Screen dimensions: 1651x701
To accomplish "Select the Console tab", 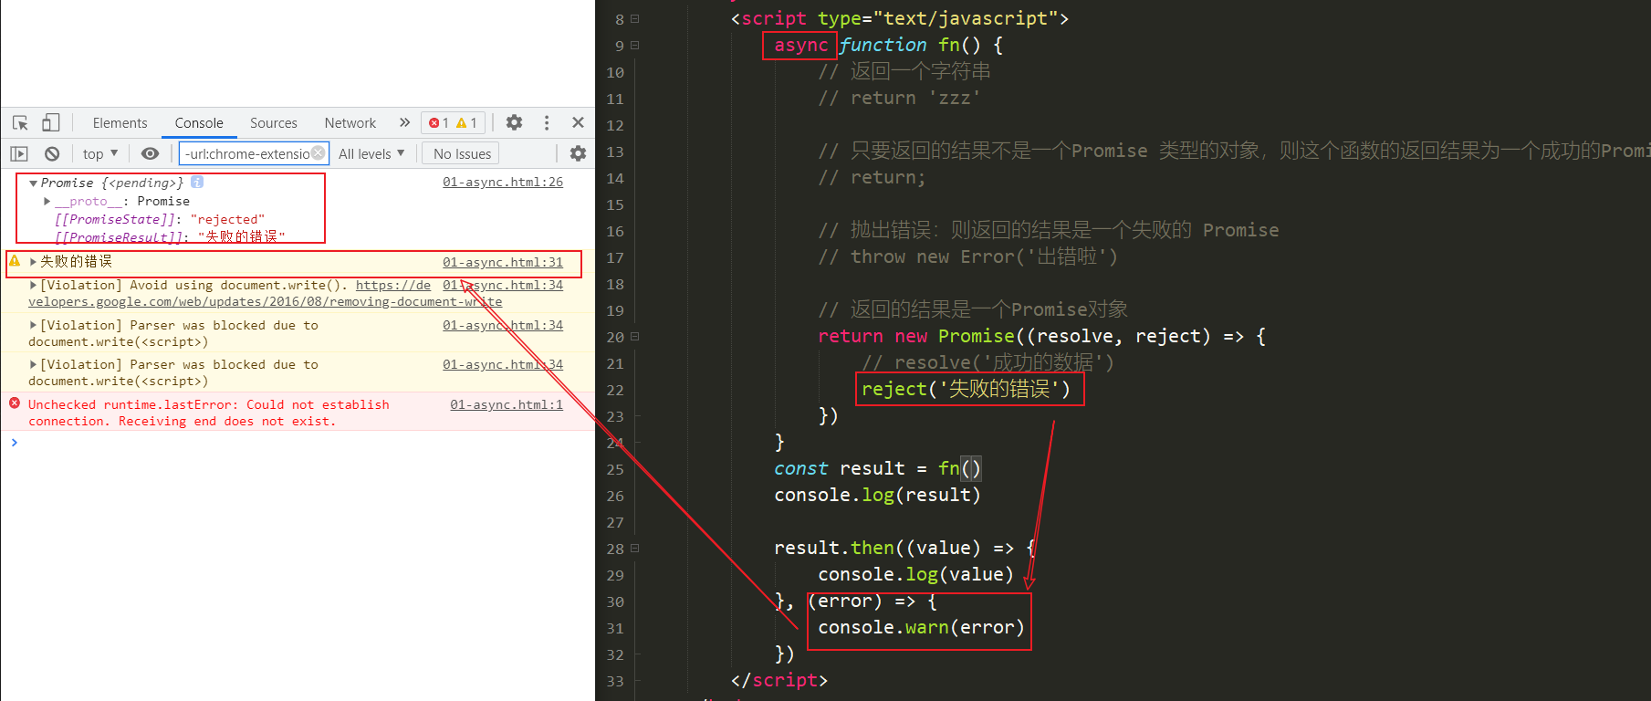I will [199, 122].
